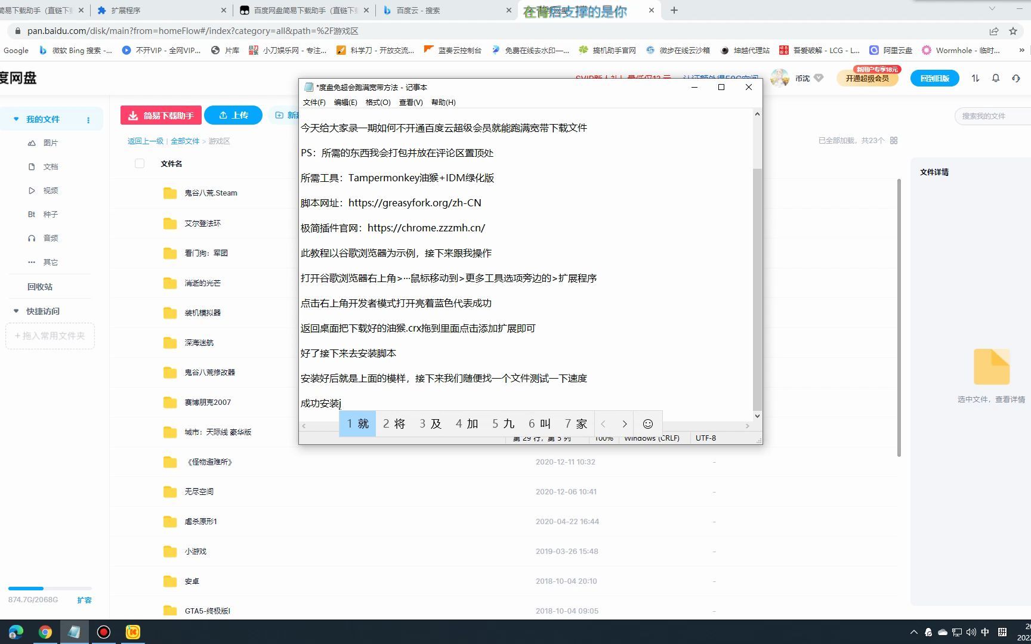Open 视频 category in sidebar
The height and width of the screenshot is (644, 1031).
(x=50, y=191)
